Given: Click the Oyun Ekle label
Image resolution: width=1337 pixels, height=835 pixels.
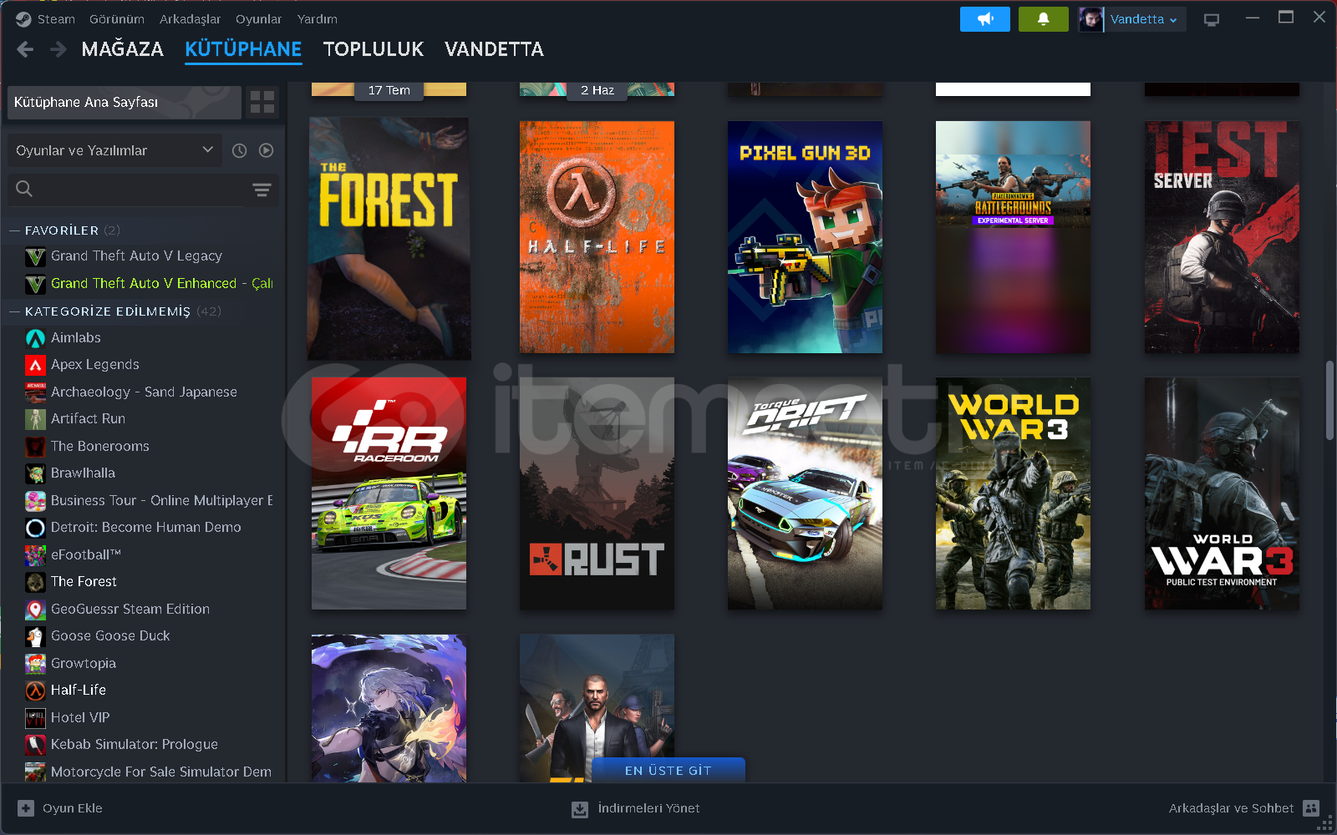Looking at the screenshot, I should tap(73, 808).
